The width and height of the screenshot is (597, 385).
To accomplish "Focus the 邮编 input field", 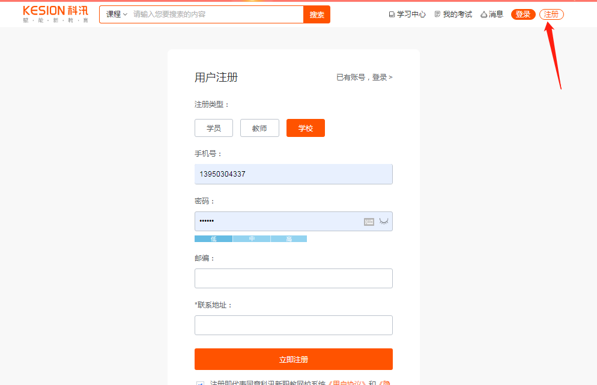I will (293, 278).
